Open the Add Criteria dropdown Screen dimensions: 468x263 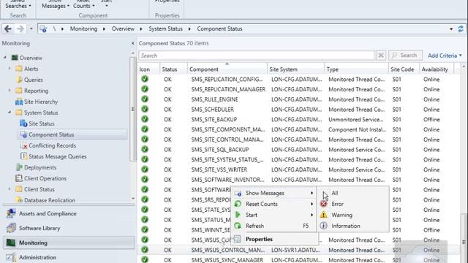click(445, 56)
